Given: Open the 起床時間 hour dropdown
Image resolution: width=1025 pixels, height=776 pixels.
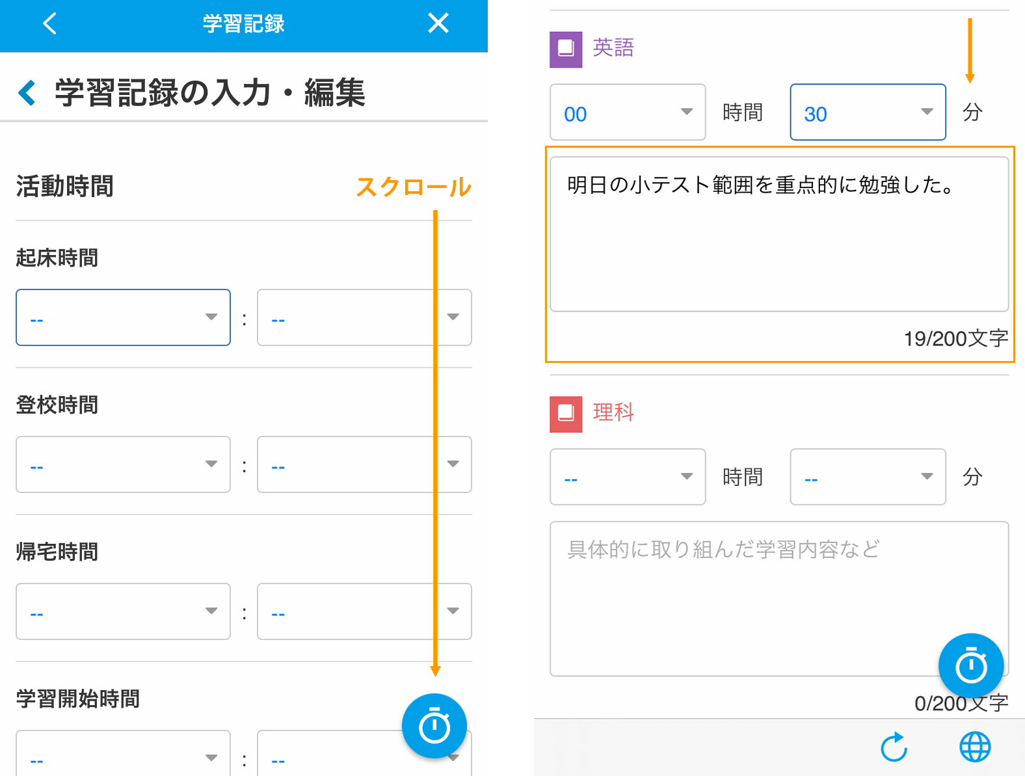Looking at the screenshot, I should pyautogui.click(x=124, y=317).
